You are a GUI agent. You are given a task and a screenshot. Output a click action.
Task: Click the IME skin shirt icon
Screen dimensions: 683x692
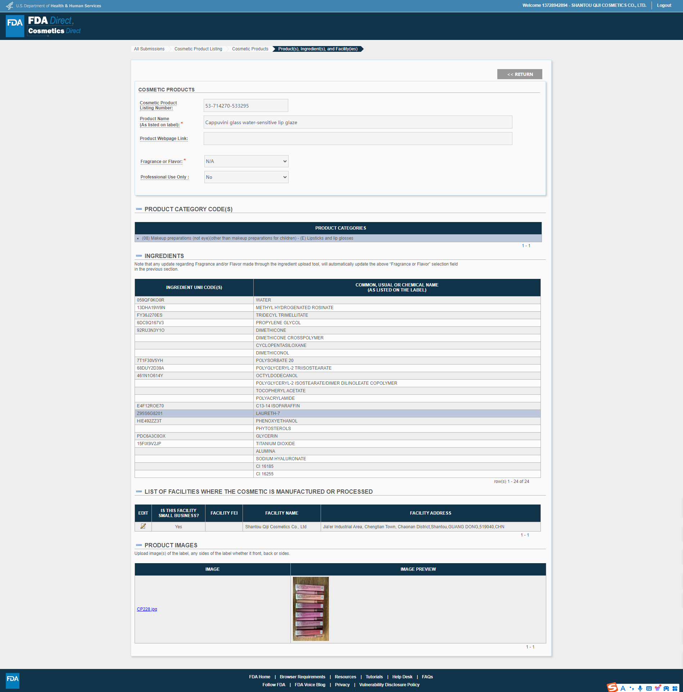point(657,688)
